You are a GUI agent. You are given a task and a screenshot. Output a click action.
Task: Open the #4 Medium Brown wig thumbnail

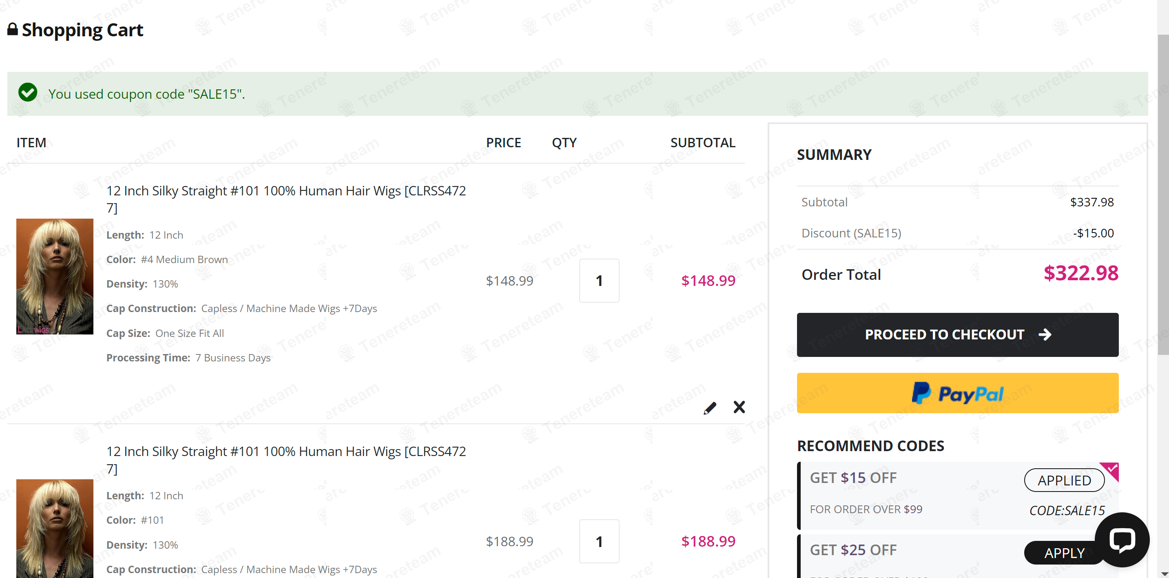pyautogui.click(x=55, y=276)
